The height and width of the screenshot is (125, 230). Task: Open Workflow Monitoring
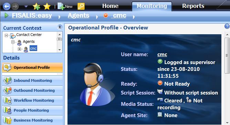32,100
